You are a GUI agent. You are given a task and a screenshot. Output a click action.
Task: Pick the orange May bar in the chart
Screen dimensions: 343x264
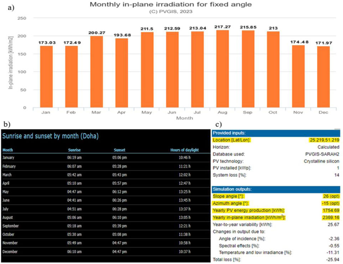coord(147,70)
